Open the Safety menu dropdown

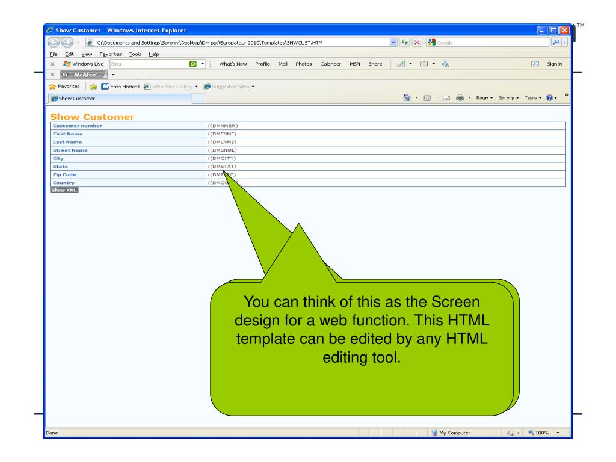point(508,98)
